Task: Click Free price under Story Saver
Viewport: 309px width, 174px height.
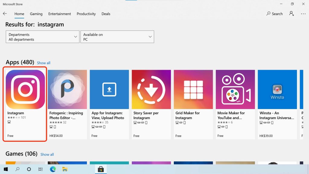Action: click(136, 136)
